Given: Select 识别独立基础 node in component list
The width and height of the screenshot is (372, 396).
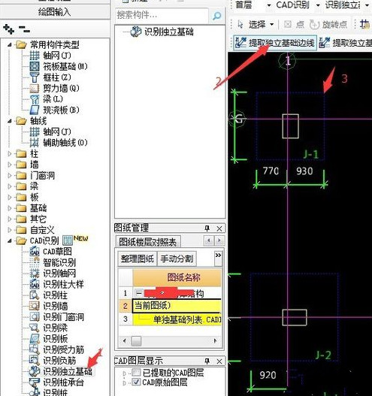Looking at the screenshot, I should 162,32.
